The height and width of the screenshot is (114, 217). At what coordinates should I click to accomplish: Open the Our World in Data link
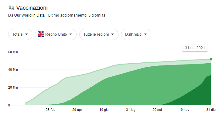coord(29,15)
